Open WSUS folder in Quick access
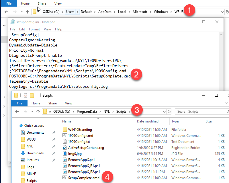This screenshot has height=183, width=229. (x=31, y=139)
